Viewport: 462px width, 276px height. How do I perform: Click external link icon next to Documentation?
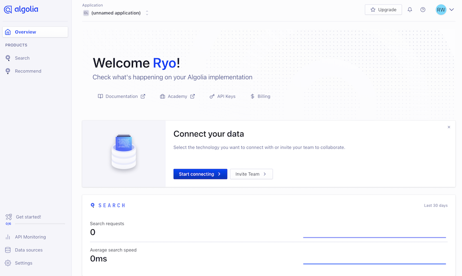pos(143,96)
